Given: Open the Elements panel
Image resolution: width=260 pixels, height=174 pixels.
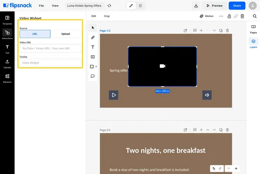Looking at the screenshot, I should (7, 78).
